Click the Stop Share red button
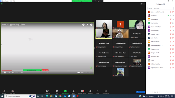The image size is (175, 98). 45,70
